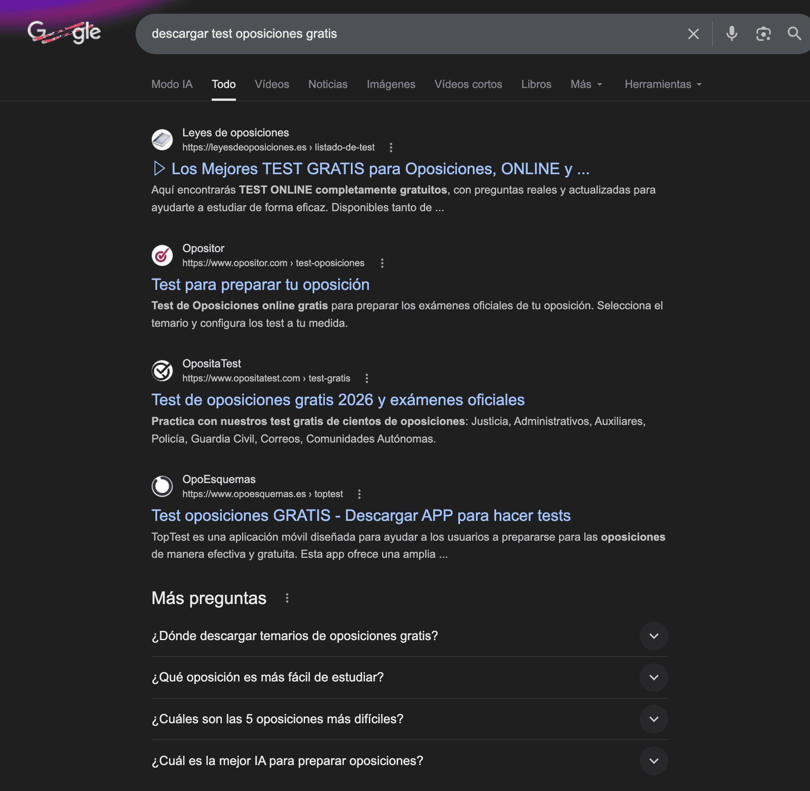Open the 'Test para preparar tu oposición' result
Screen dimensions: 810x791
(x=260, y=284)
